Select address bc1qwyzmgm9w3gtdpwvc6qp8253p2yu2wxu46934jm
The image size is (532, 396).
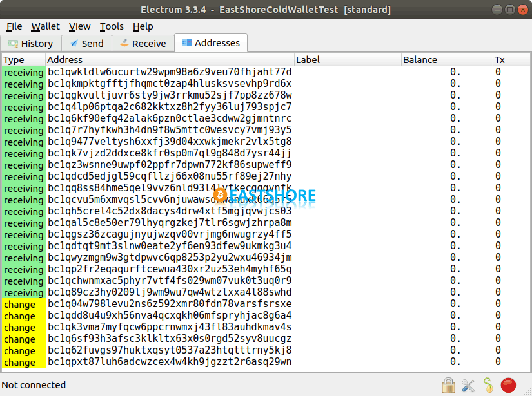[170, 258]
